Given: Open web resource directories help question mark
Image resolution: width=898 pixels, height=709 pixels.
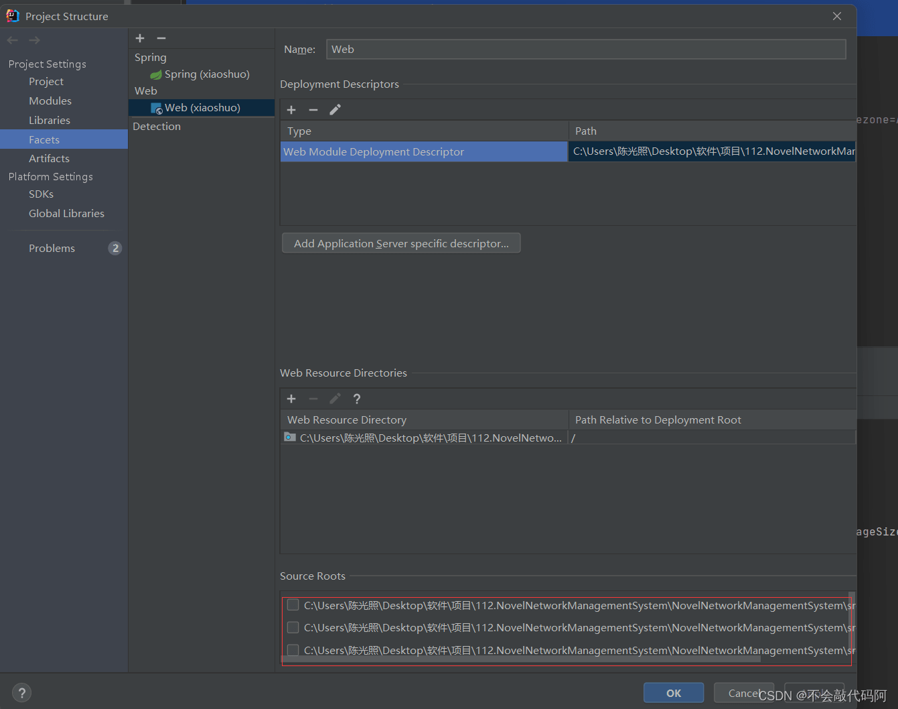Looking at the screenshot, I should (357, 399).
